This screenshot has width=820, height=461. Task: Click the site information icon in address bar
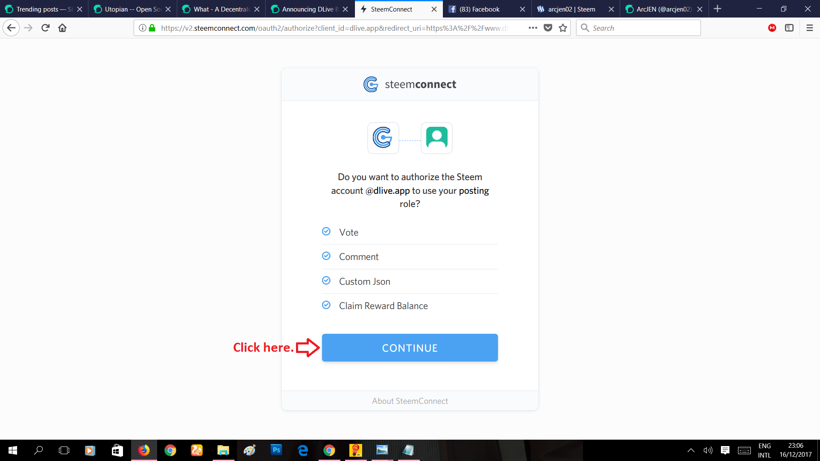(x=142, y=28)
